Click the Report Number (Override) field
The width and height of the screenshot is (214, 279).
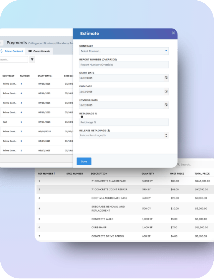[123, 64]
